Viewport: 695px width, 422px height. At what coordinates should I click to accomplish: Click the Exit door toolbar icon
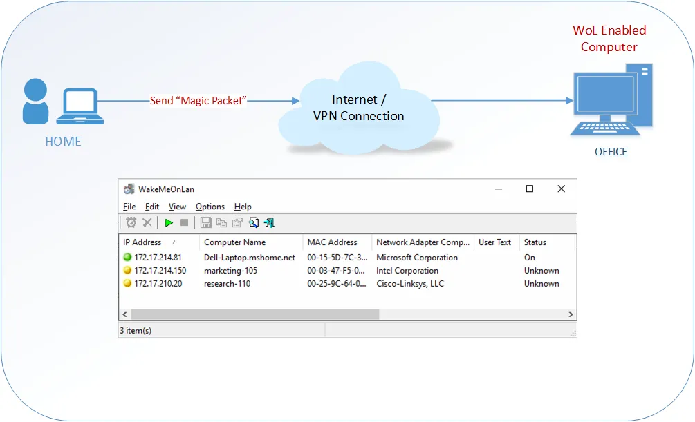click(x=269, y=222)
